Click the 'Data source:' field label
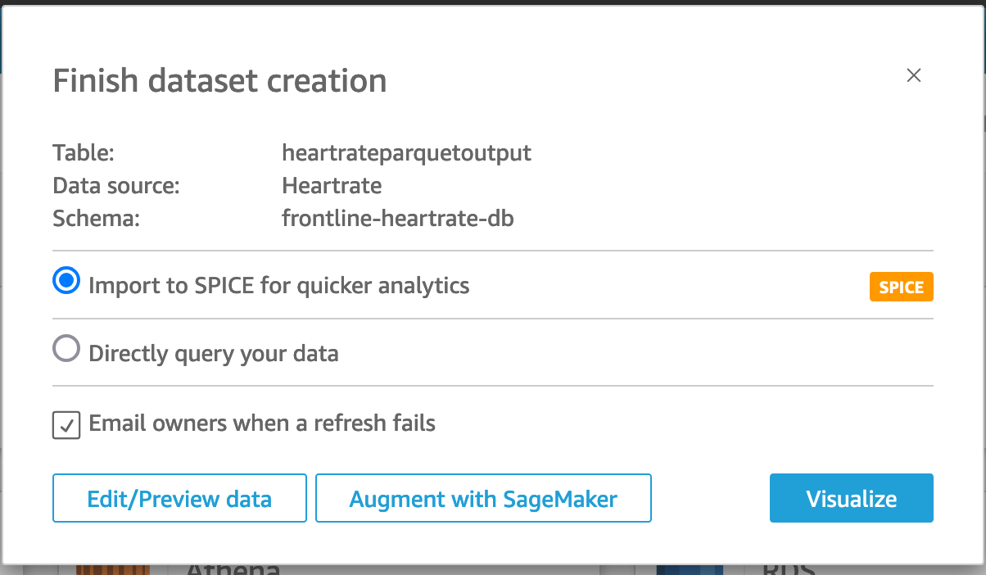 click(115, 186)
